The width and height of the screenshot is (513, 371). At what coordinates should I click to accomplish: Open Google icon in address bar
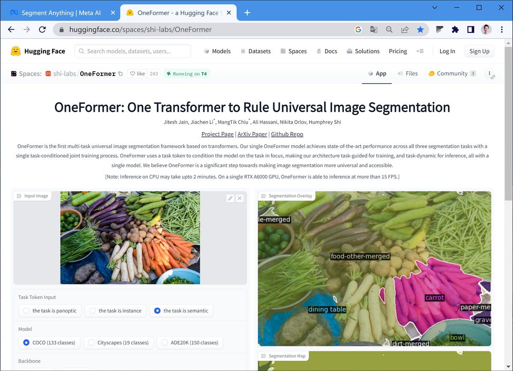358,29
